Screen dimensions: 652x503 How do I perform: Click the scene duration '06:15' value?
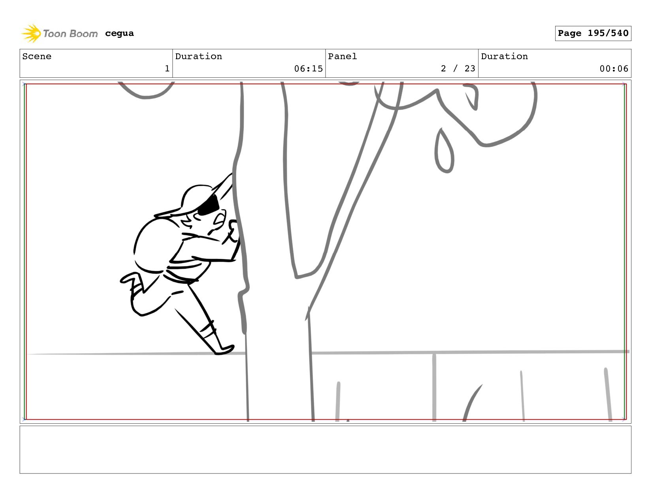[308, 69]
